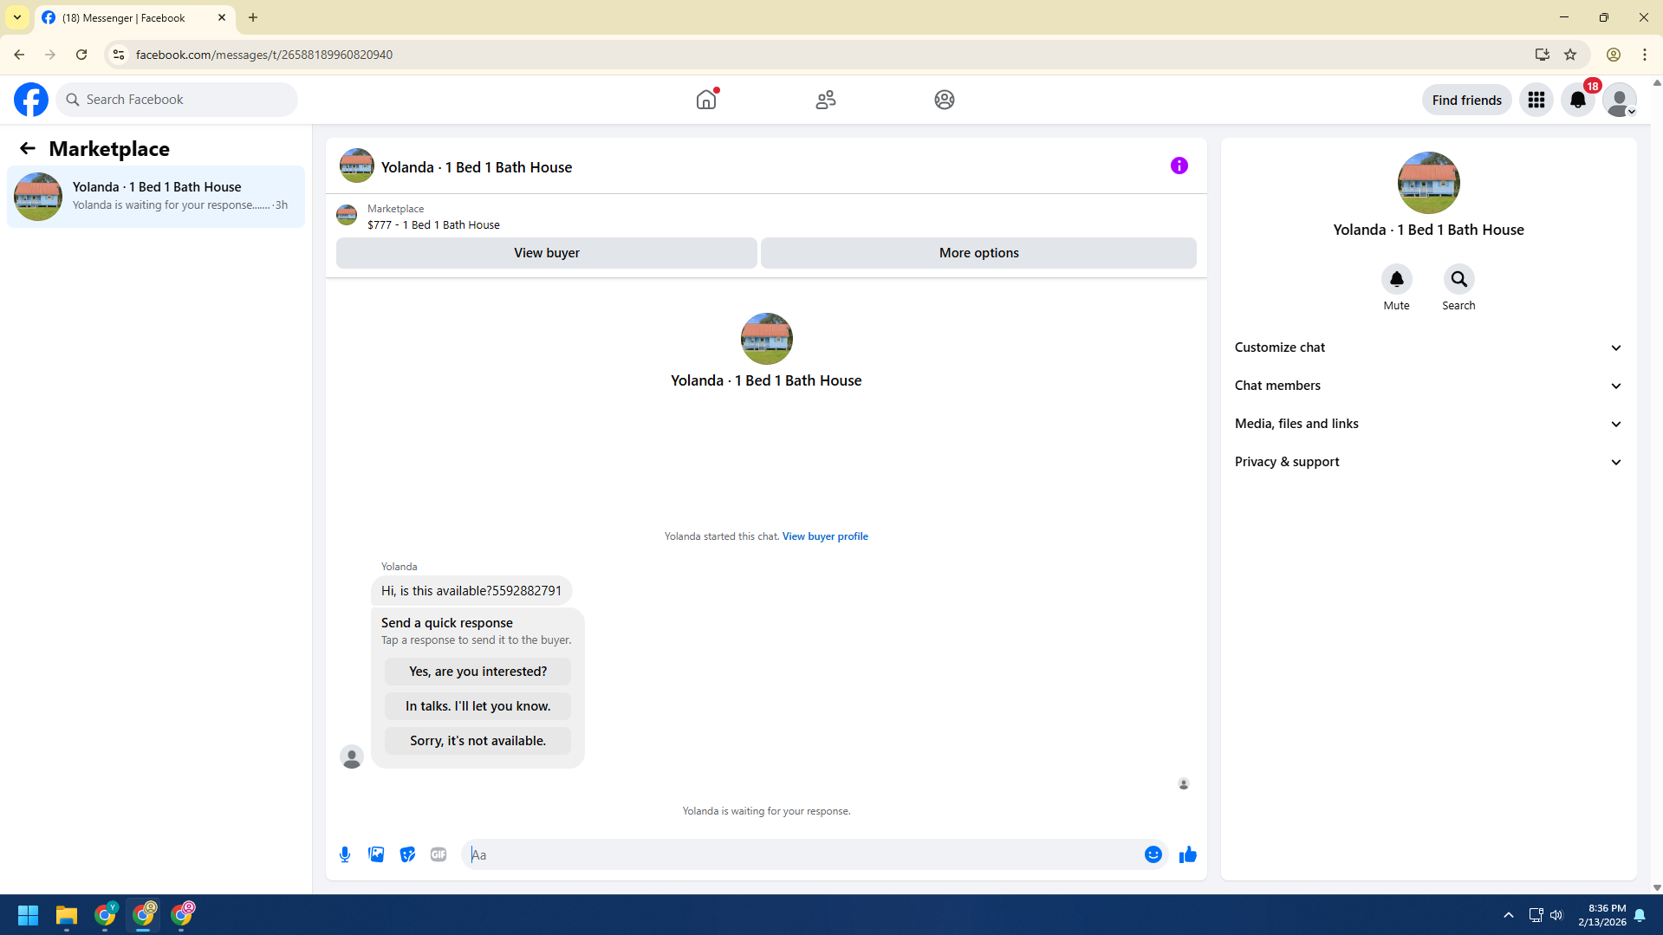Viewport: 1663px width, 935px height.
Task: Open the emoji picker
Action: tap(1153, 854)
